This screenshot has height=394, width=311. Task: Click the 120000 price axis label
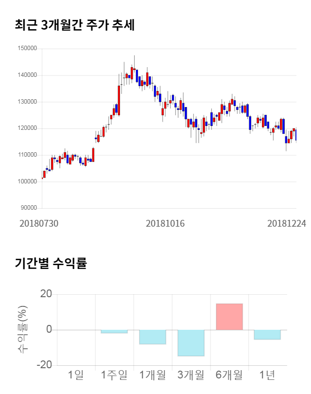click(27, 128)
